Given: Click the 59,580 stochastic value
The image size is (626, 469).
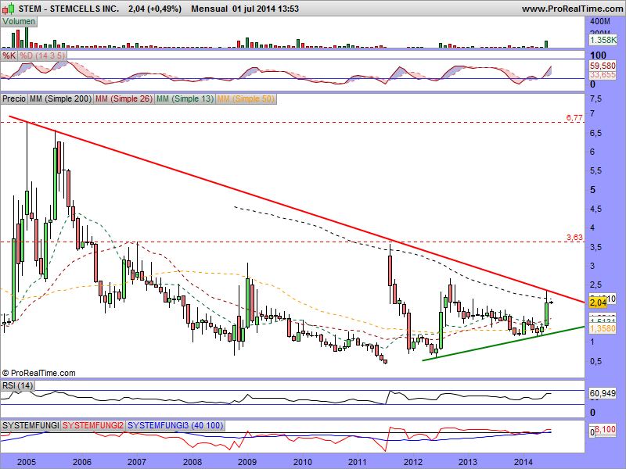Looking at the screenshot, I should point(603,66).
